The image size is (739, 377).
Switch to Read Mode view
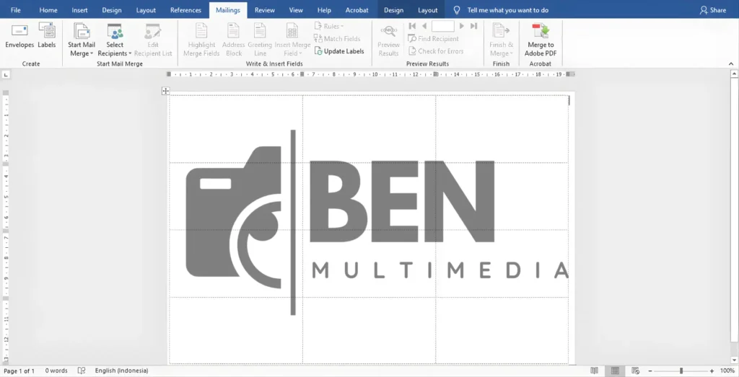(x=594, y=371)
